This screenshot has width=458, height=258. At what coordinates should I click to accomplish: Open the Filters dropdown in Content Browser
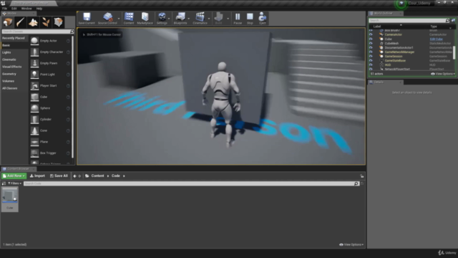[x=14, y=183]
